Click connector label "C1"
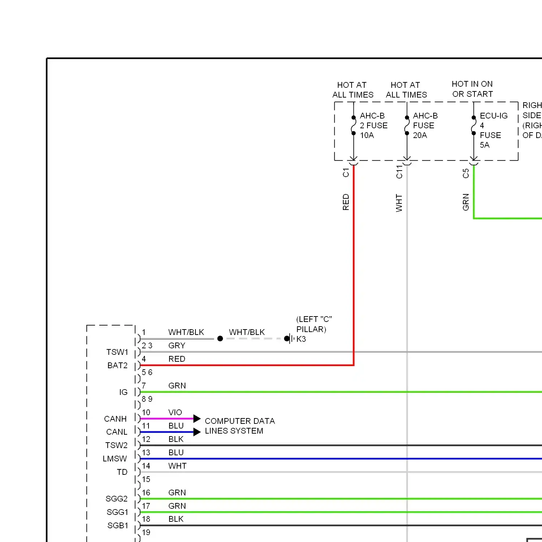Viewport: 542px width, 542px height. click(x=346, y=173)
